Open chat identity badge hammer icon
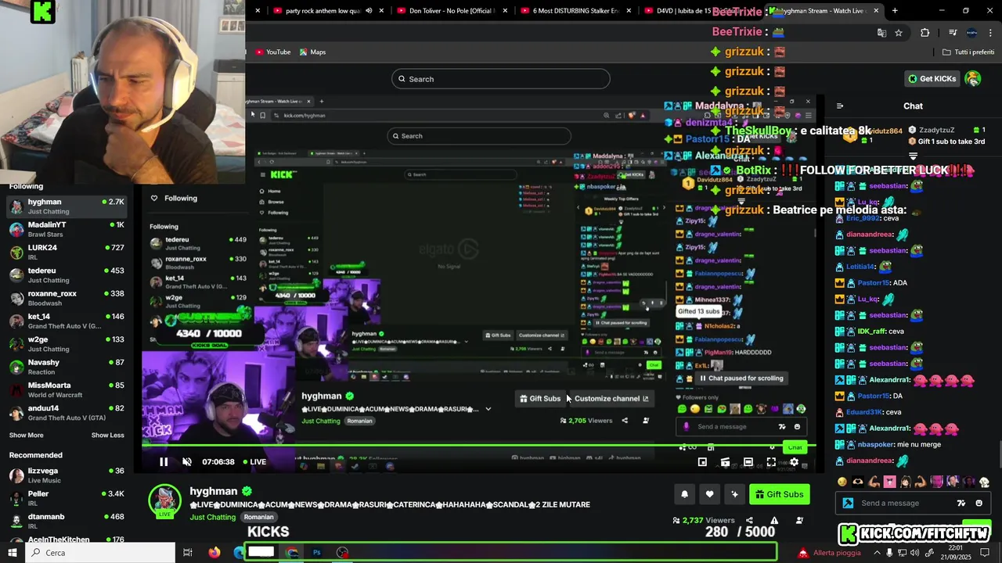This screenshot has width=1002, height=563. (x=848, y=503)
